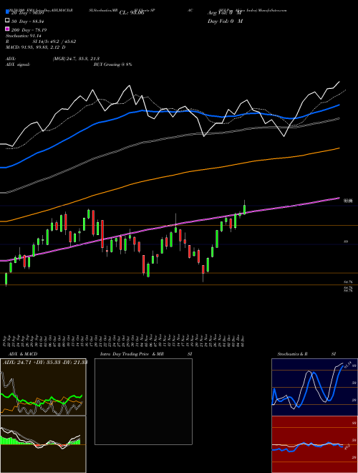The image size is (358, 473).
Task: Click the white 50 Day EMA legend swatch
Action: pyautogui.click(x=7, y=21)
